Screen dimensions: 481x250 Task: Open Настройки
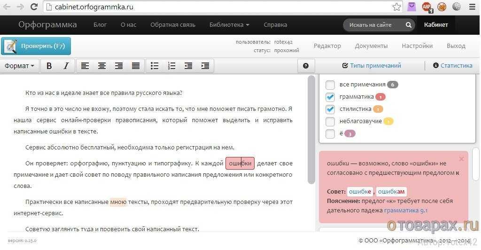point(417,46)
